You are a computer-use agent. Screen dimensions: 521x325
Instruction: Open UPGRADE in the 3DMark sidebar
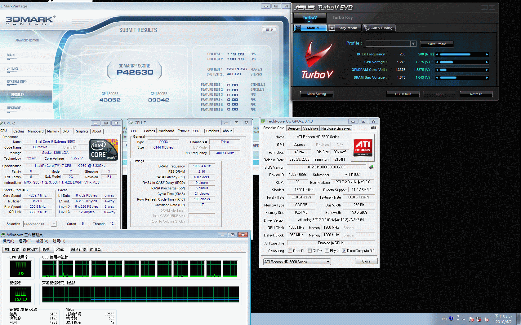point(14,108)
